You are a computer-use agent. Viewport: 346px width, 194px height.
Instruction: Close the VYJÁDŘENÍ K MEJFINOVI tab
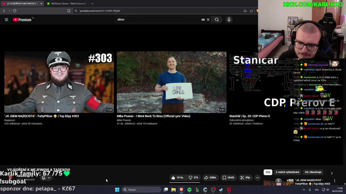pyautogui.click(x=41, y=4)
